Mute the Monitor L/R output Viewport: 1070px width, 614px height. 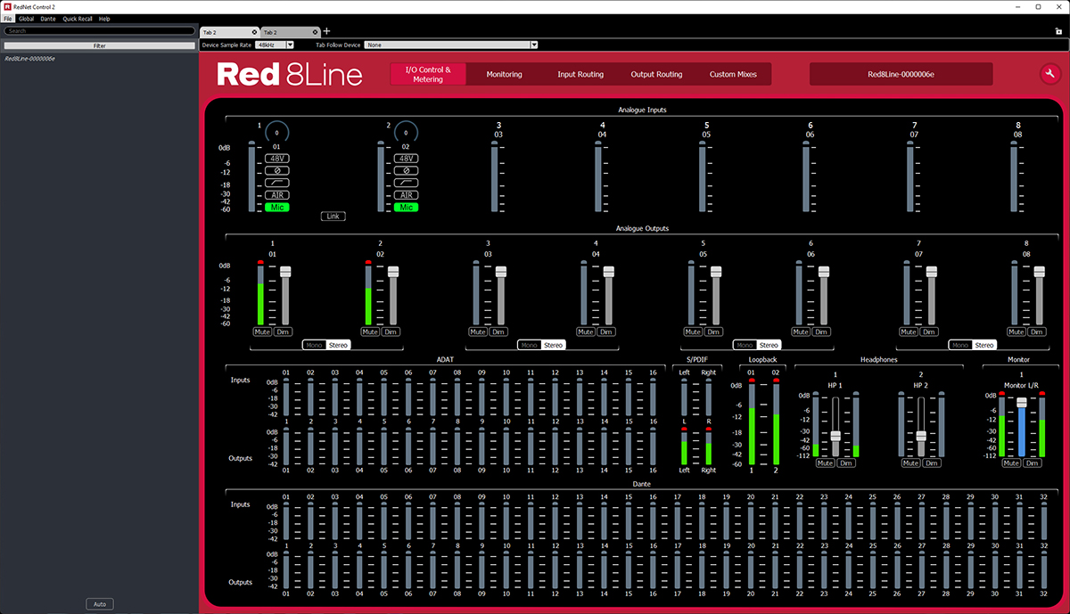tap(1011, 463)
